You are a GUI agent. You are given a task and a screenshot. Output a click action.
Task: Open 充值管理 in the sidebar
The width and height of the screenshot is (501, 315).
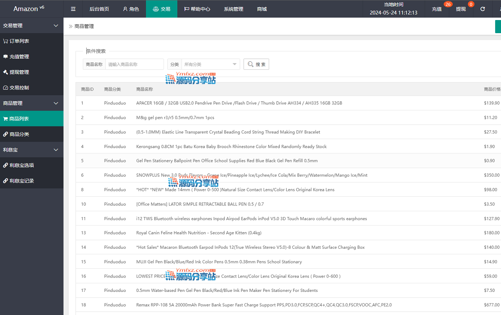click(19, 57)
